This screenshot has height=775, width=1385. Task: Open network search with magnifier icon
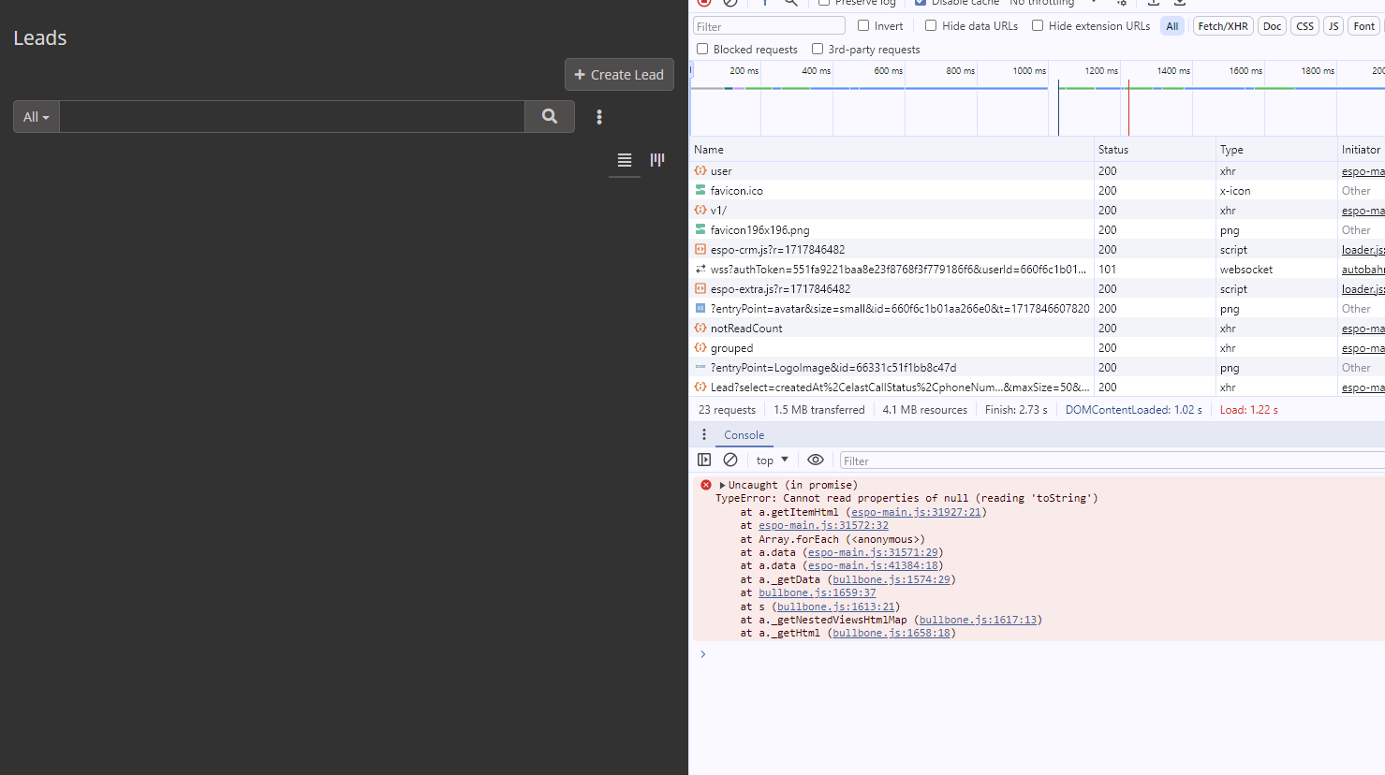coord(791,3)
